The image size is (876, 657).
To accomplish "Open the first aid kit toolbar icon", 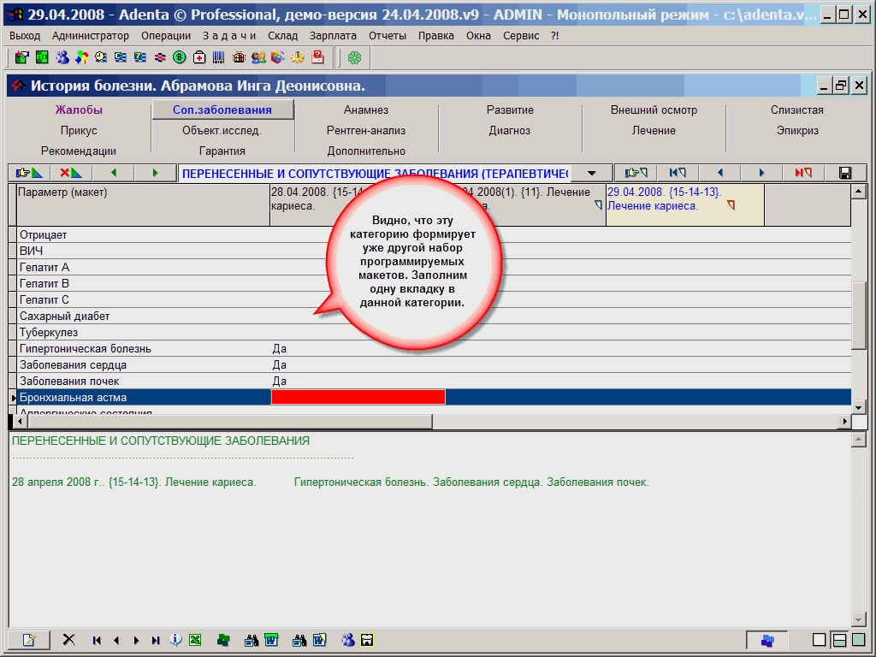I will 199,57.
